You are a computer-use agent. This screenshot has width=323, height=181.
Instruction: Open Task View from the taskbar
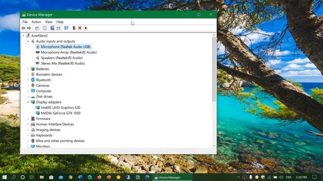pyautogui.click(x=32, y=177)
